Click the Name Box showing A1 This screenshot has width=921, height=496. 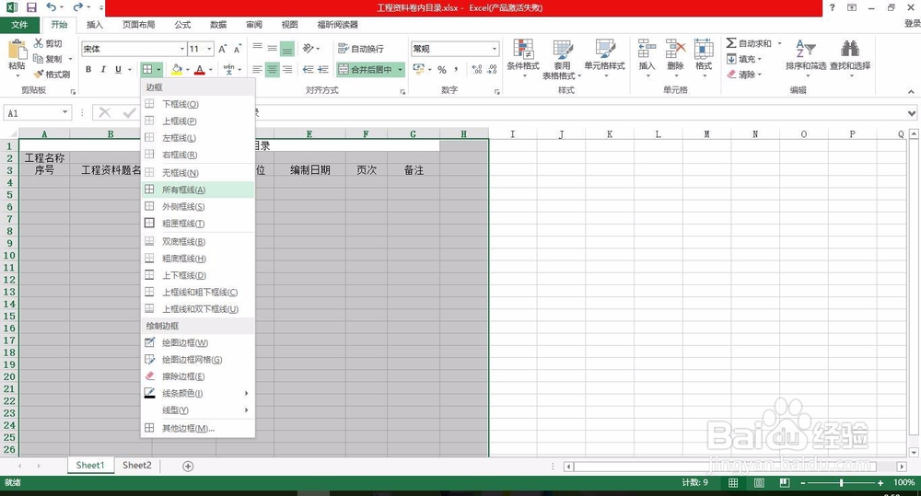pyautogui.click(x=32, y=112)
